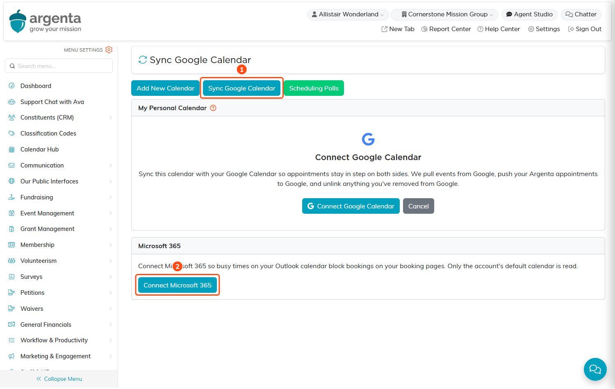Select Petitions in the sidebar

click(32, 293)
